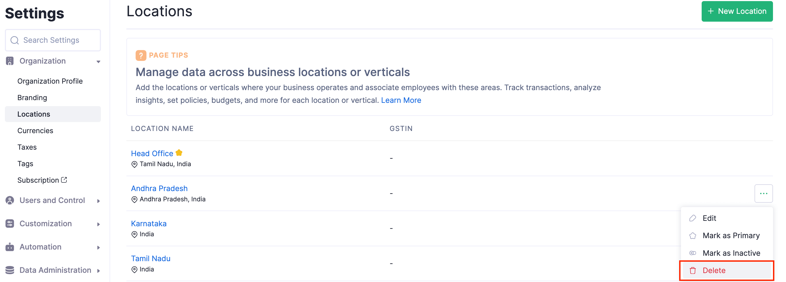Viewport: 786px width, 282px height.
Task: Select Mark as Primary option
Action: coord(731,235)
